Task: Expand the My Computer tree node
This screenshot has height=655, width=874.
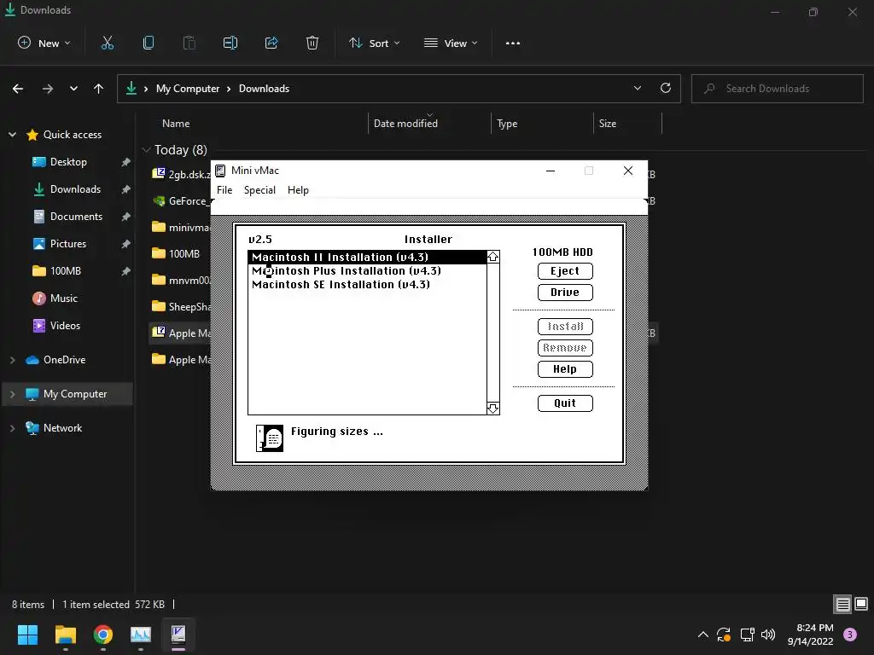Action: coord(12,394)
